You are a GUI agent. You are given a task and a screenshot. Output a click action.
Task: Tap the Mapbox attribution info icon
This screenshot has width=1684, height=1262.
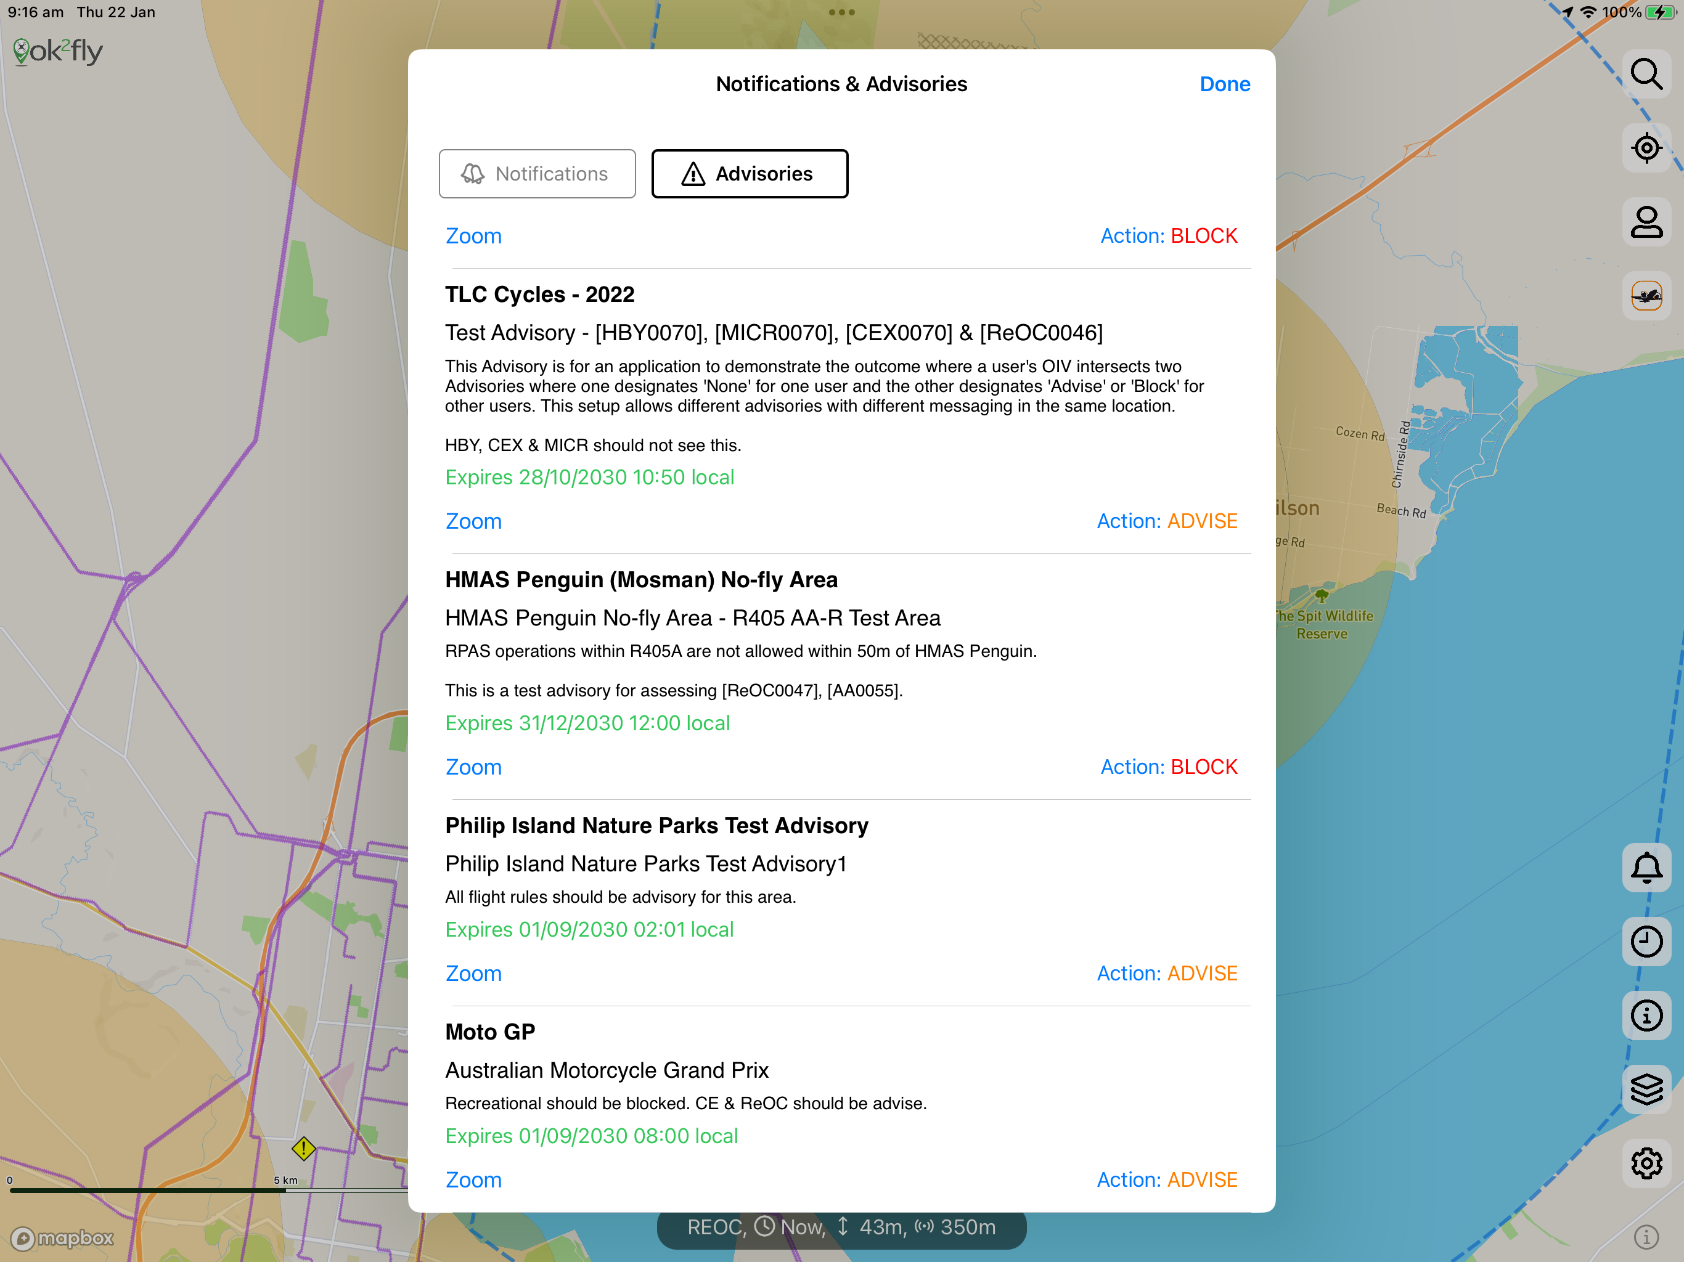click(x=1646, y=1237)
